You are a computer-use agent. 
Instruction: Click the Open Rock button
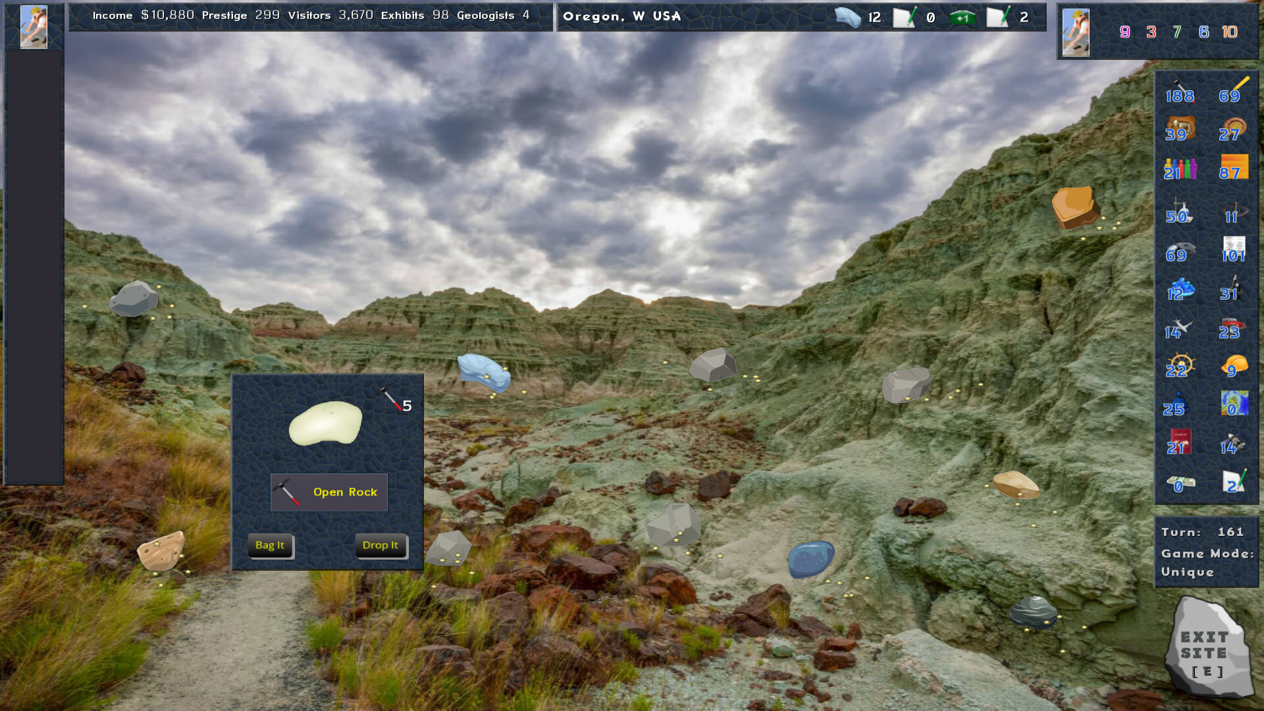(x=328, y=492)
